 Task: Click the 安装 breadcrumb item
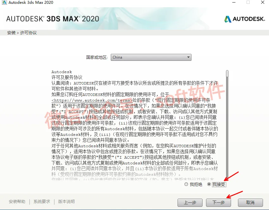coord(11,33)
